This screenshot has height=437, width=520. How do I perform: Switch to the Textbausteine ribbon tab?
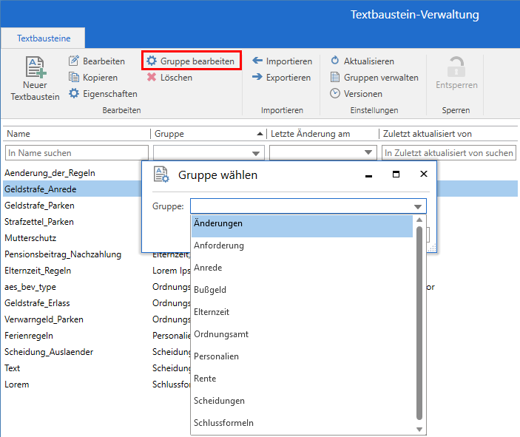pos(41,37)
